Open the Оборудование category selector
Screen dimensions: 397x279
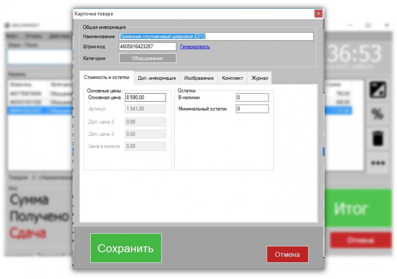click(x=148, y=58)
